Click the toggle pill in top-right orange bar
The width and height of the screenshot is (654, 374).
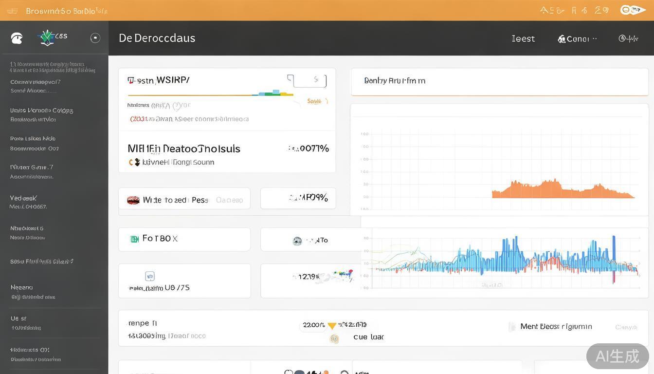point(632,10)
